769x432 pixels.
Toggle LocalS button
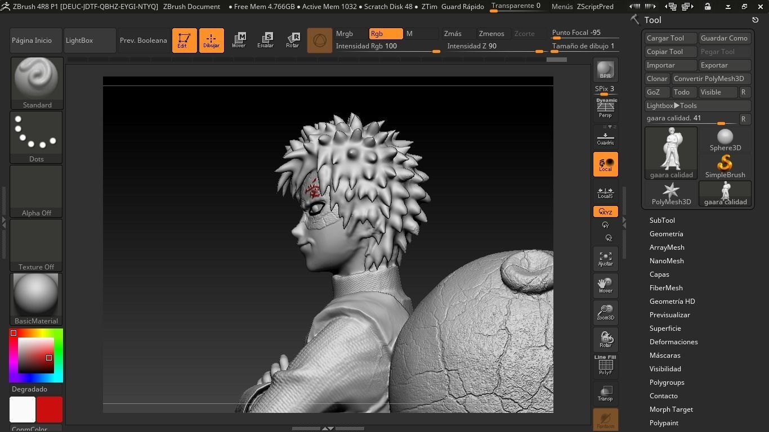pyautogui.click(x=605, y=191)
